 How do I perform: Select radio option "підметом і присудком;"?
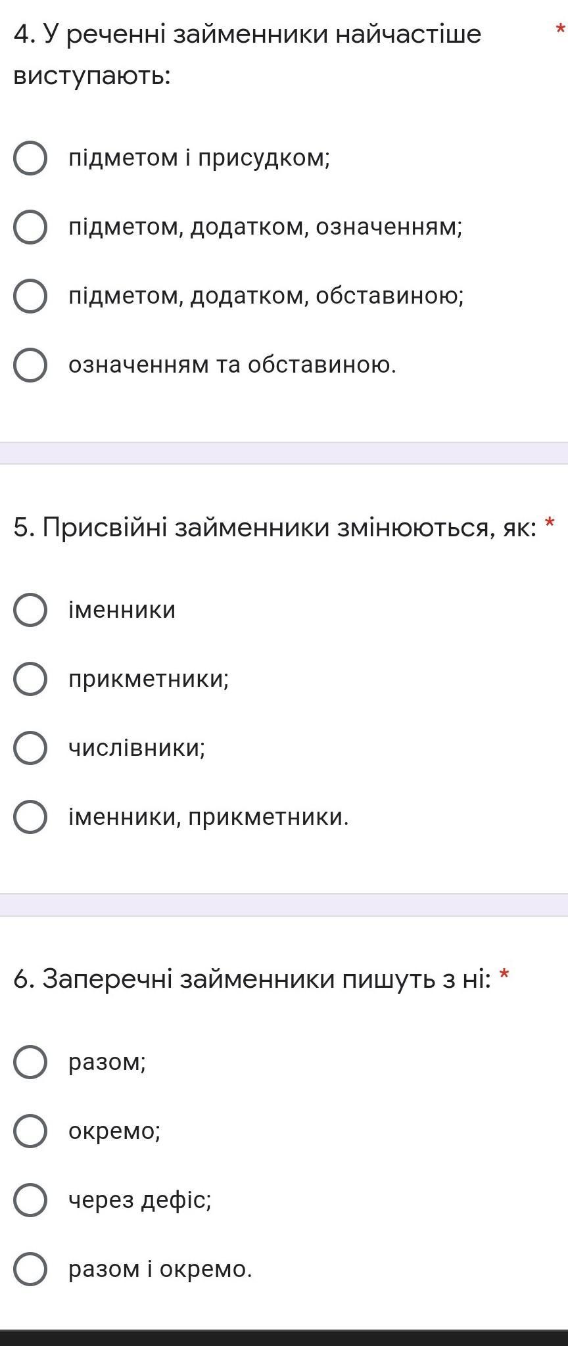click(30, 158)
